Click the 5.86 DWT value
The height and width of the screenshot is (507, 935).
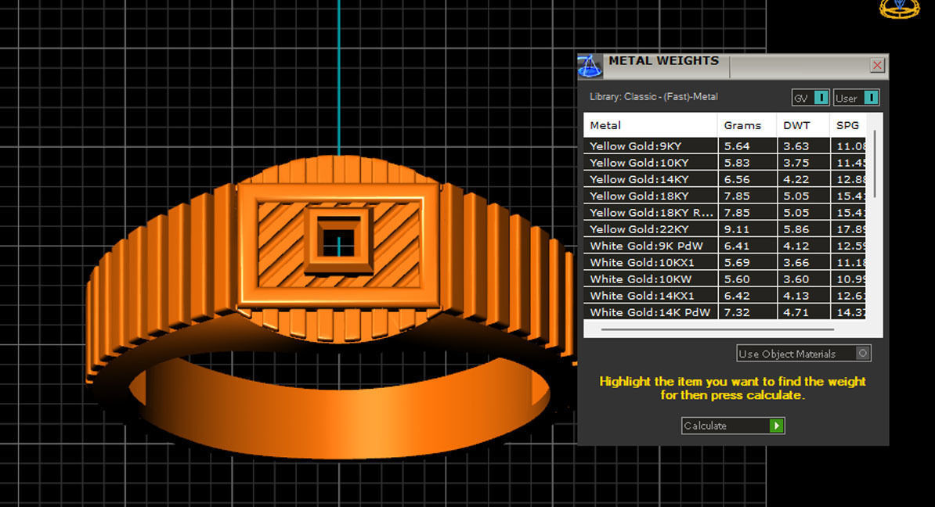pyautogui.click(x=796, y=229)
